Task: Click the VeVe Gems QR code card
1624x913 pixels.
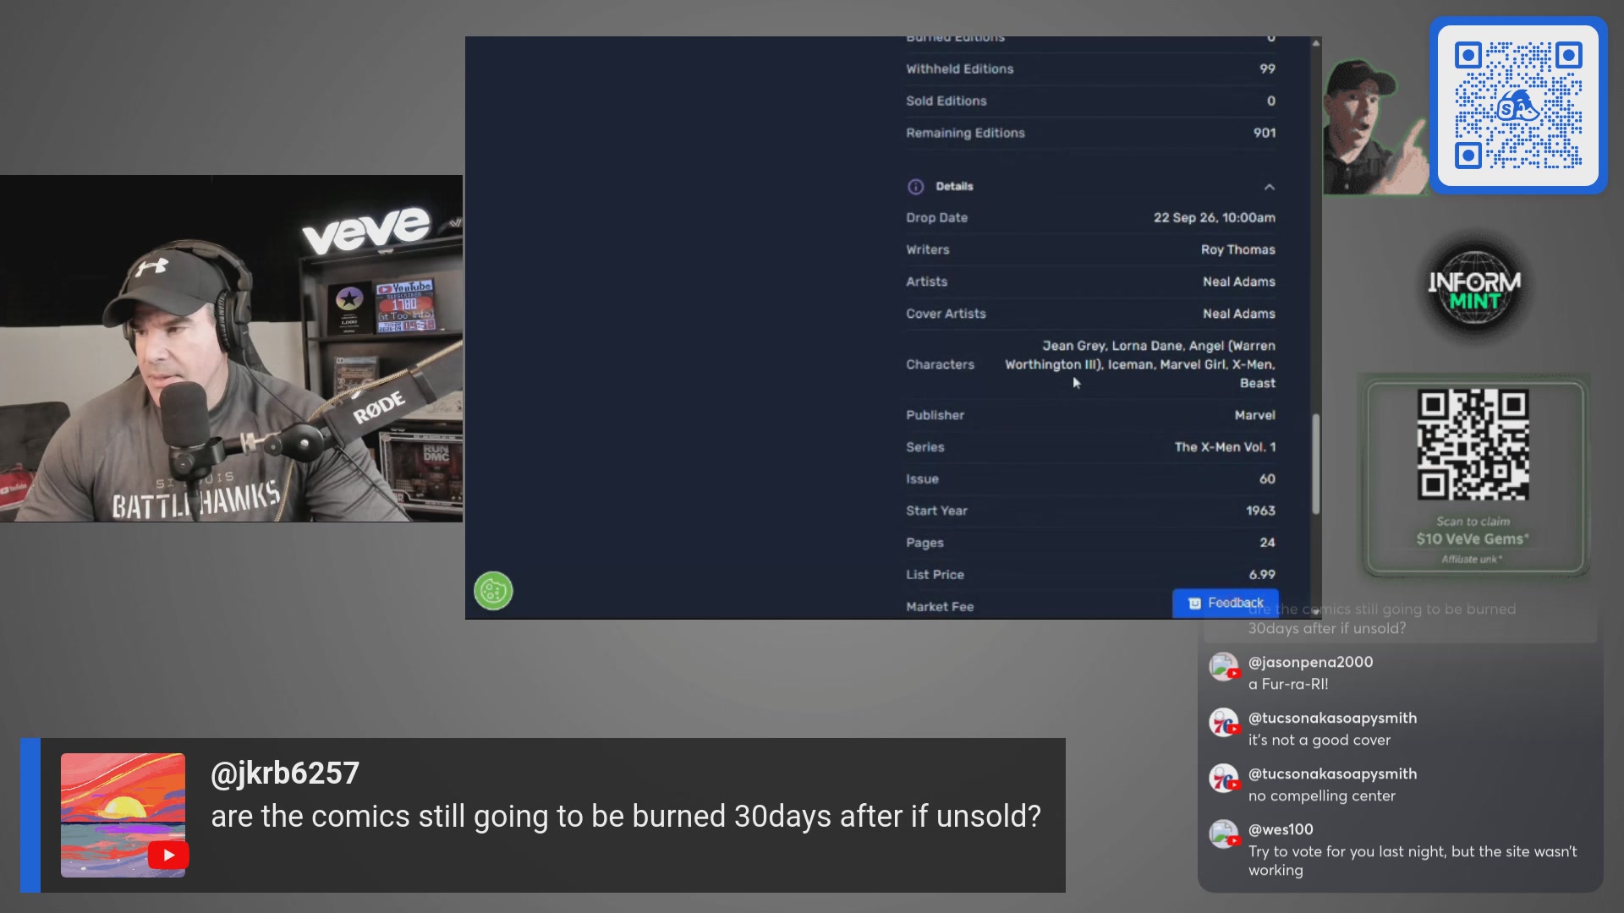Action: pos(1474,478)
